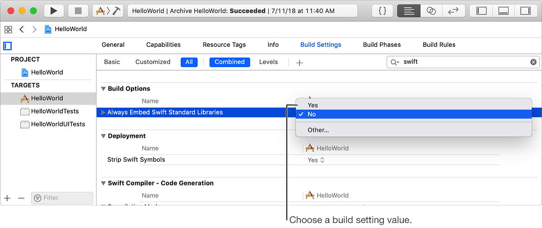Open the Build Phases tab
Viewport: 542px width, 228px height.
[x=382, y=45]
